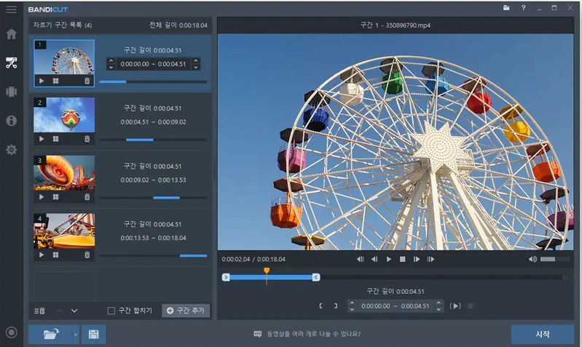Screen dimensions: 582x347
Task: Go to Home in the sidebar
Action: coord(11,34)
